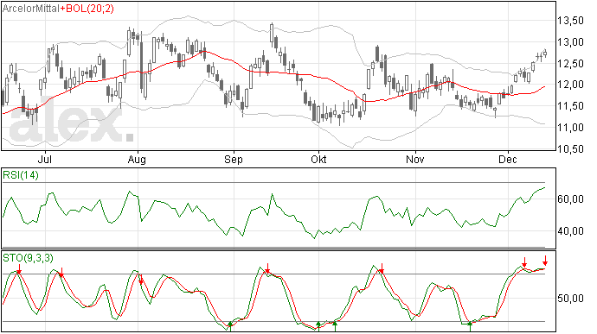
Task: Click the red sell arrow at late-October stochastic peak
Action: tap(382, 268)
